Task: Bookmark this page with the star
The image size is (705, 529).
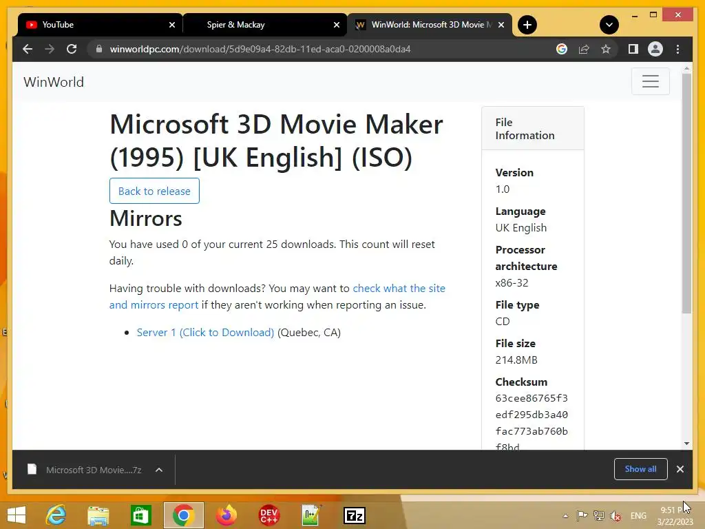Action: point(606,49)
